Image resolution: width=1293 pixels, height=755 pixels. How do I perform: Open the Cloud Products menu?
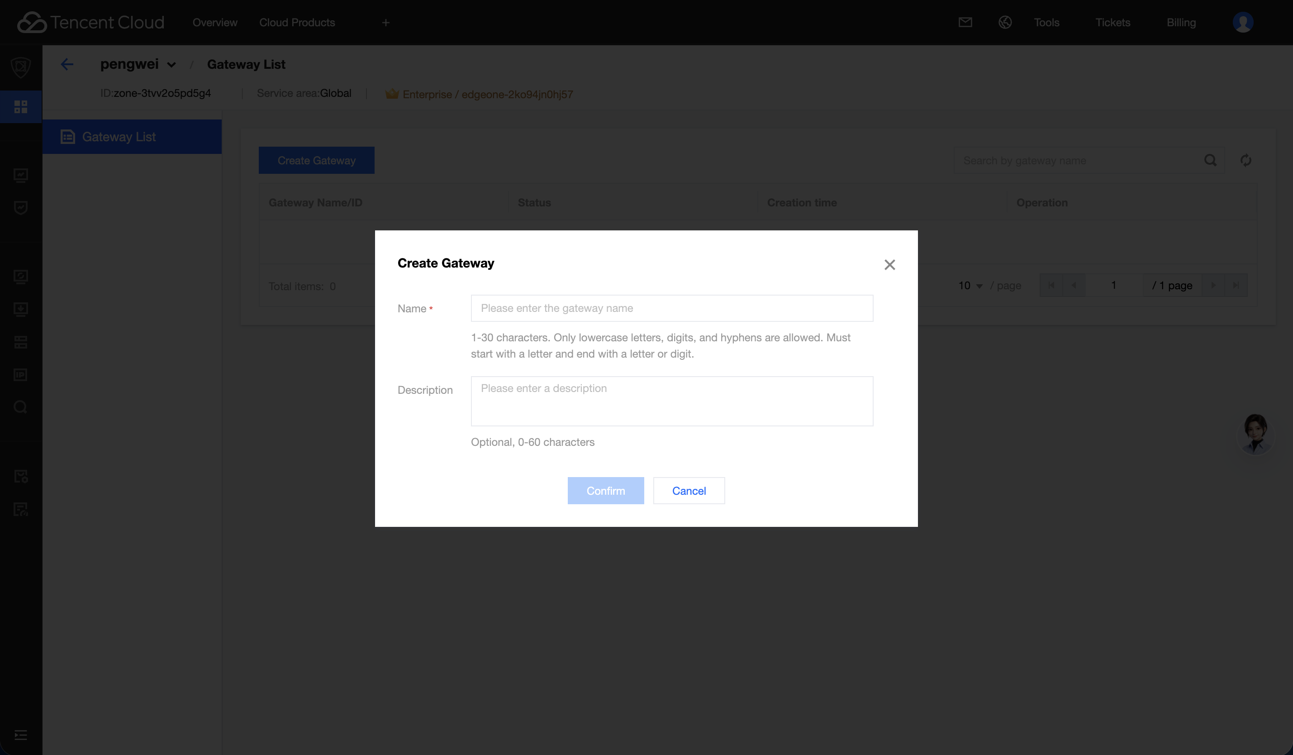297,23
